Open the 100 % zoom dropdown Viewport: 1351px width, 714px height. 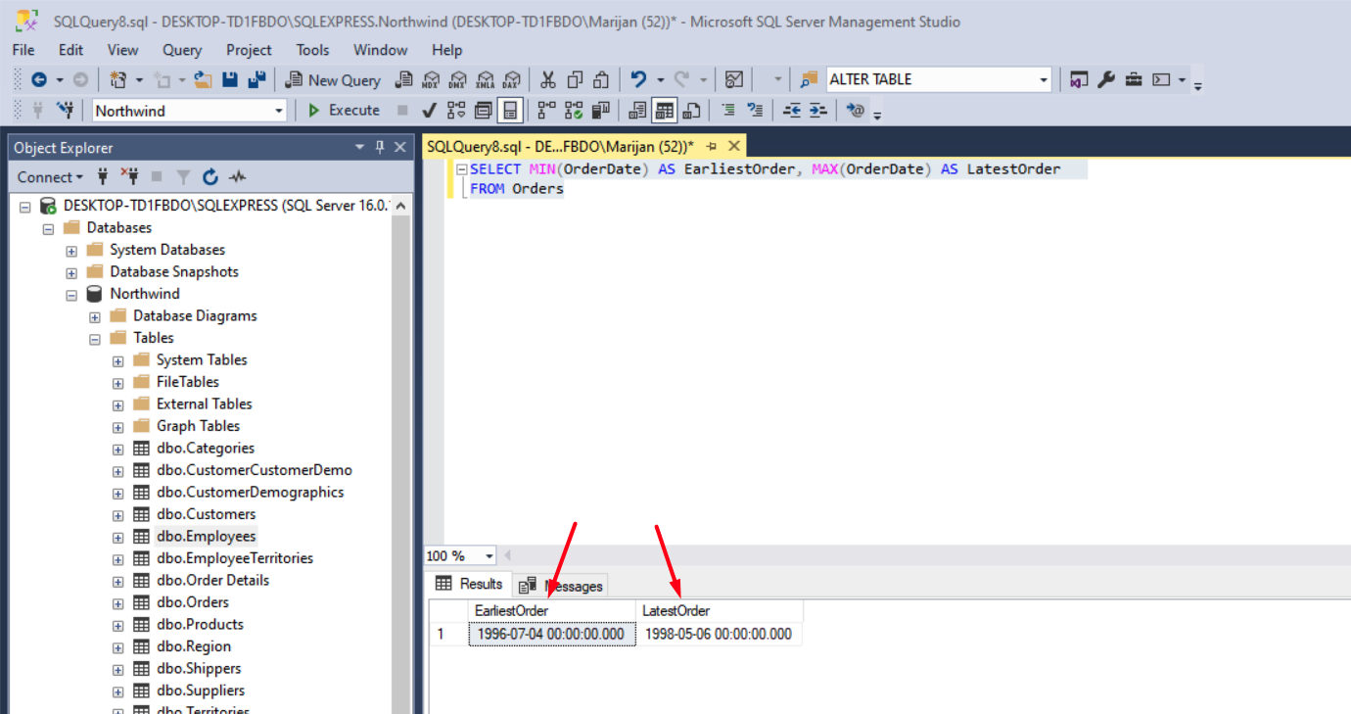pos(489,556)
